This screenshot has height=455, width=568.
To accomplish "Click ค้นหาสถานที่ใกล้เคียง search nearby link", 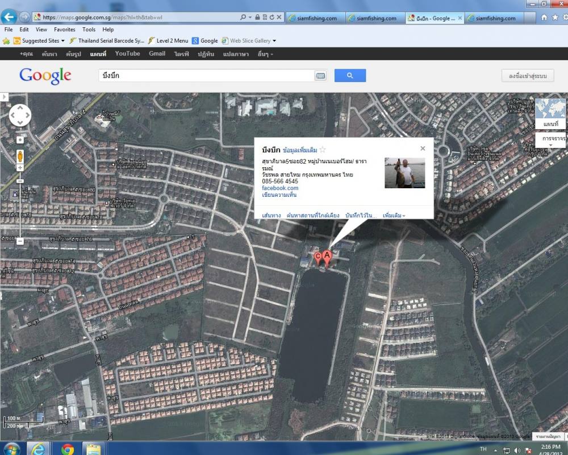I will coord(313,215).
